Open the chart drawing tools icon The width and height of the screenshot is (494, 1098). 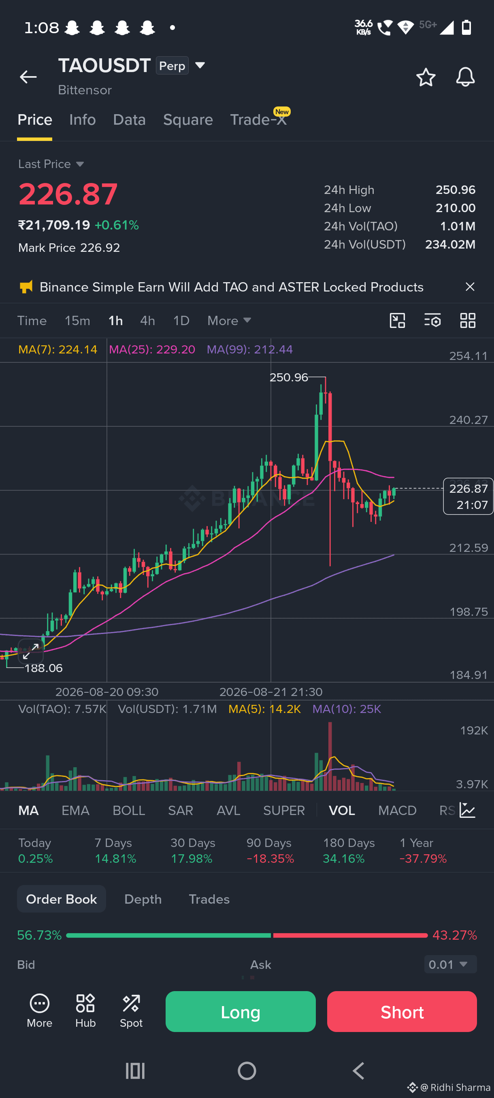[x=397, y=321]
